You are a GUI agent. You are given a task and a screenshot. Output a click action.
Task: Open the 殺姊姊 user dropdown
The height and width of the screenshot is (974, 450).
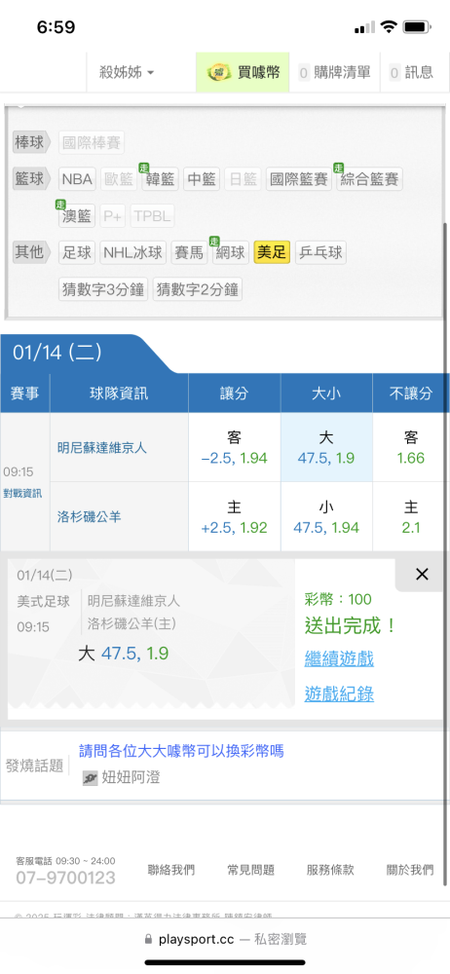127,72
